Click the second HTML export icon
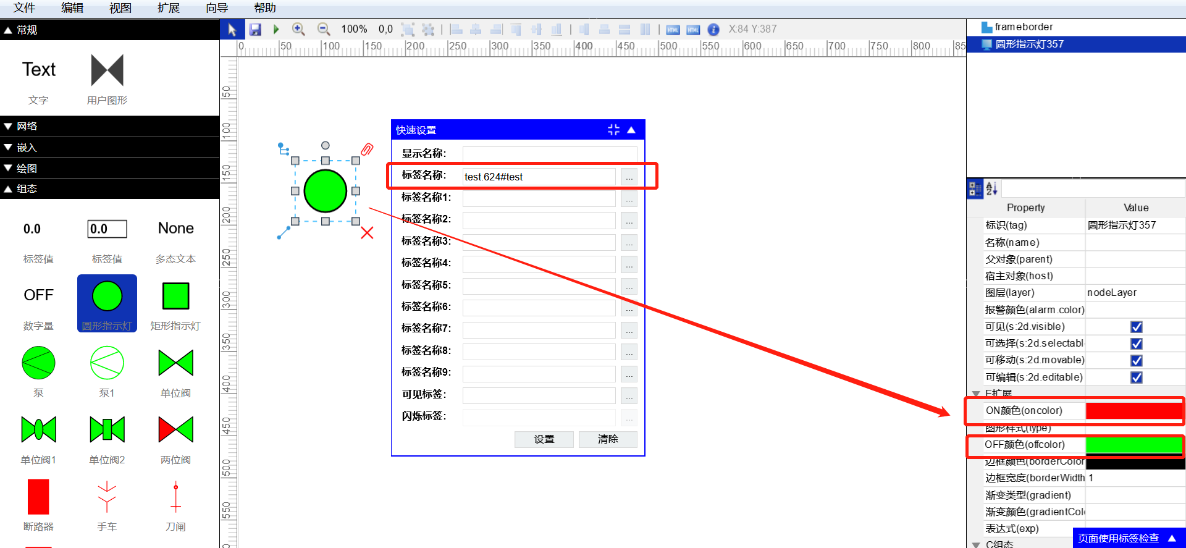Viewport: 1186px width, 548px height. point(693,30)
